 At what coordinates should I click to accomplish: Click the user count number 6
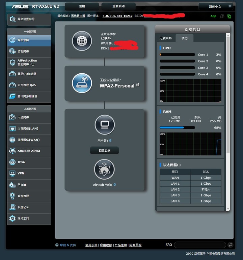pos(110,141)
